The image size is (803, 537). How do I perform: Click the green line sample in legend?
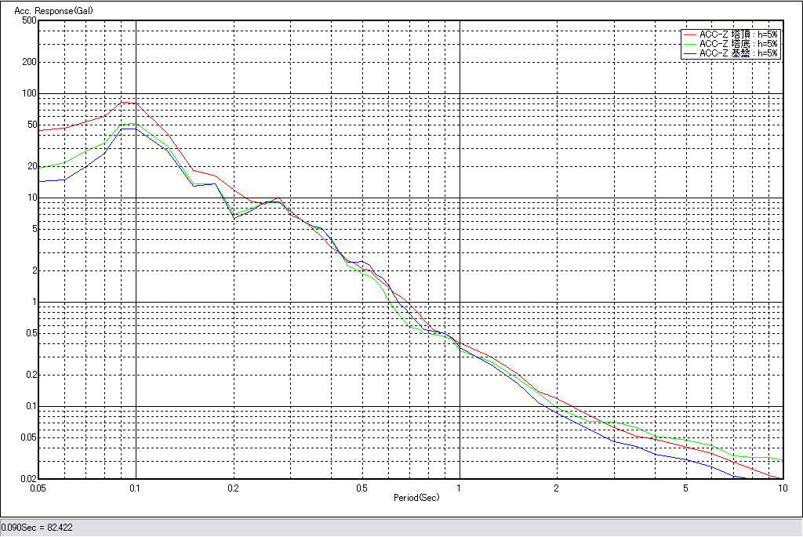pos(690,44)
